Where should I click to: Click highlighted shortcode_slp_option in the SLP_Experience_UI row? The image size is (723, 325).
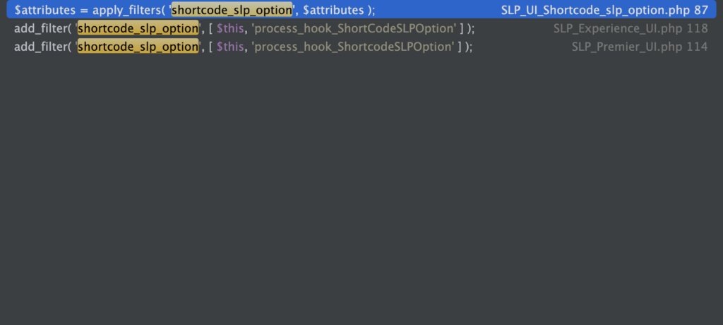coord(138,29)
